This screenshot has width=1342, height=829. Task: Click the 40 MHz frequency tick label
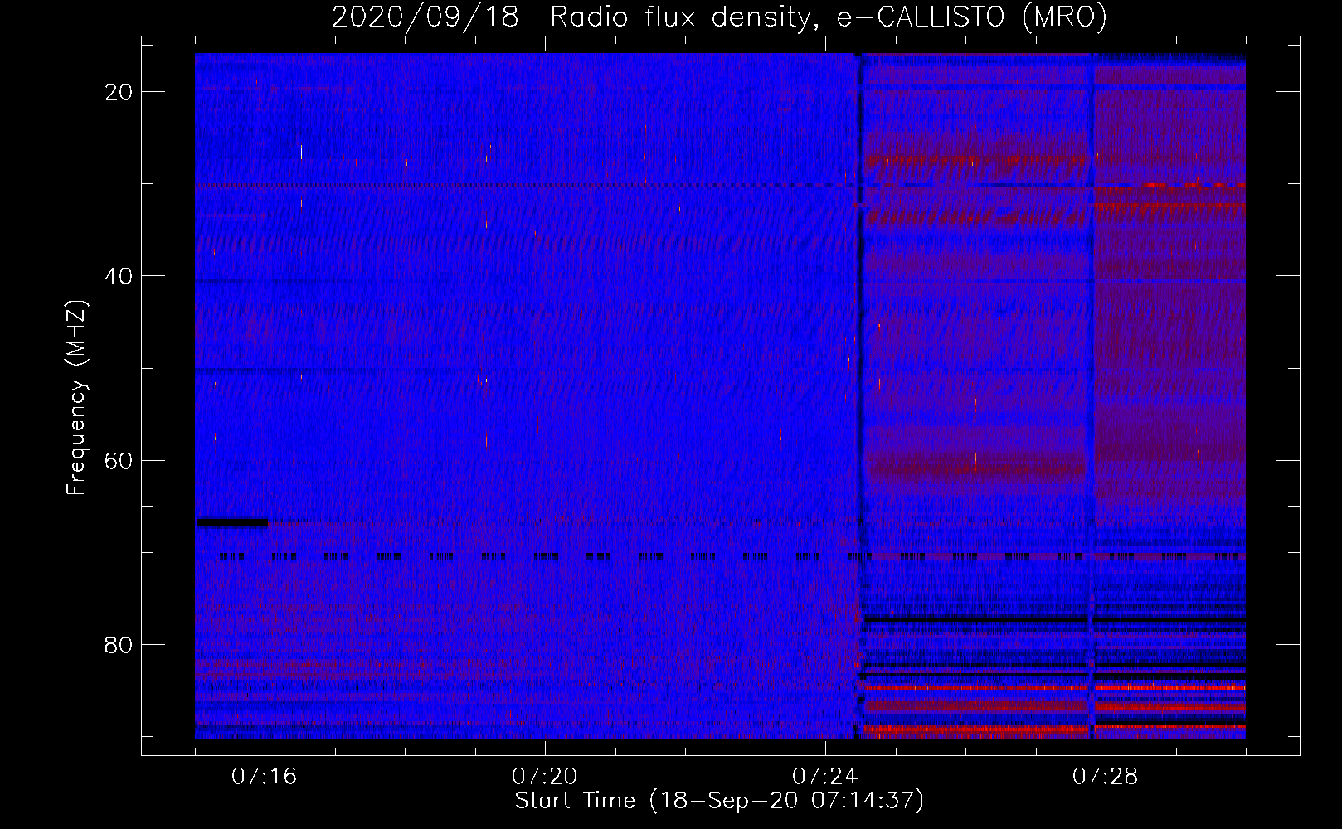point(119,276)
